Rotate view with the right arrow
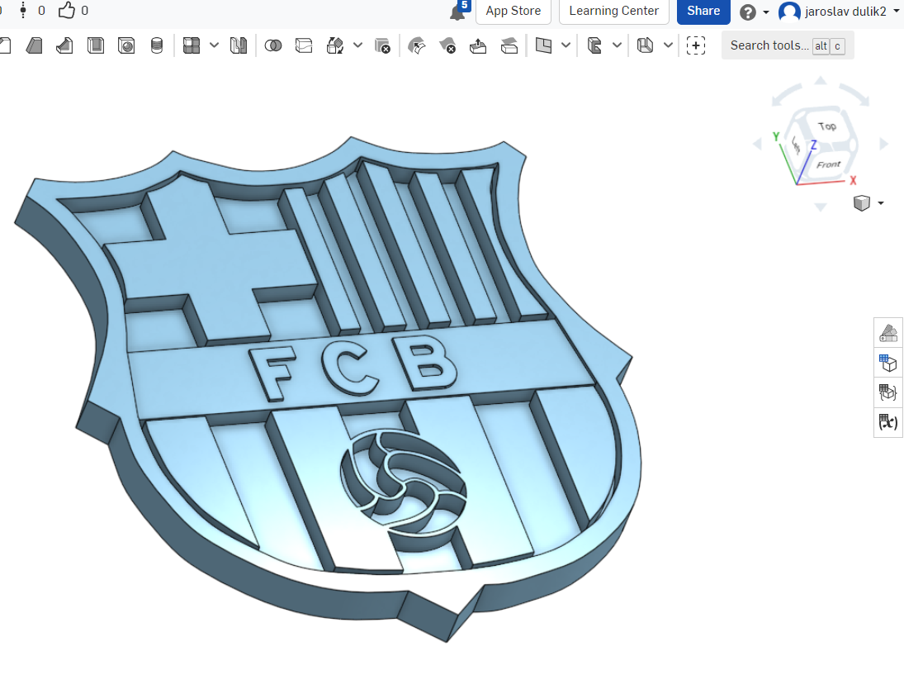 pos(884,145)
